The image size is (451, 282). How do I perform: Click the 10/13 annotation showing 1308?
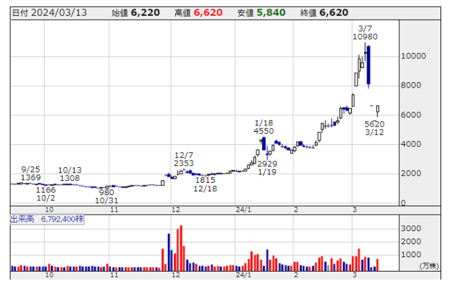point(69,178)
